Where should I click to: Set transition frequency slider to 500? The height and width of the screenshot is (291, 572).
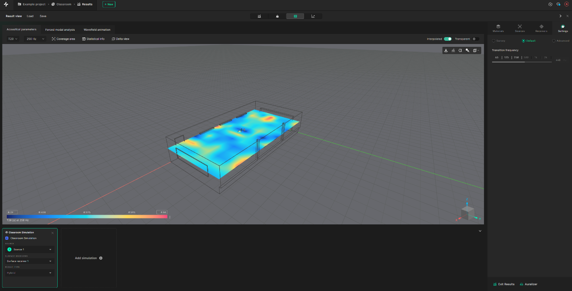pos(526,57)
